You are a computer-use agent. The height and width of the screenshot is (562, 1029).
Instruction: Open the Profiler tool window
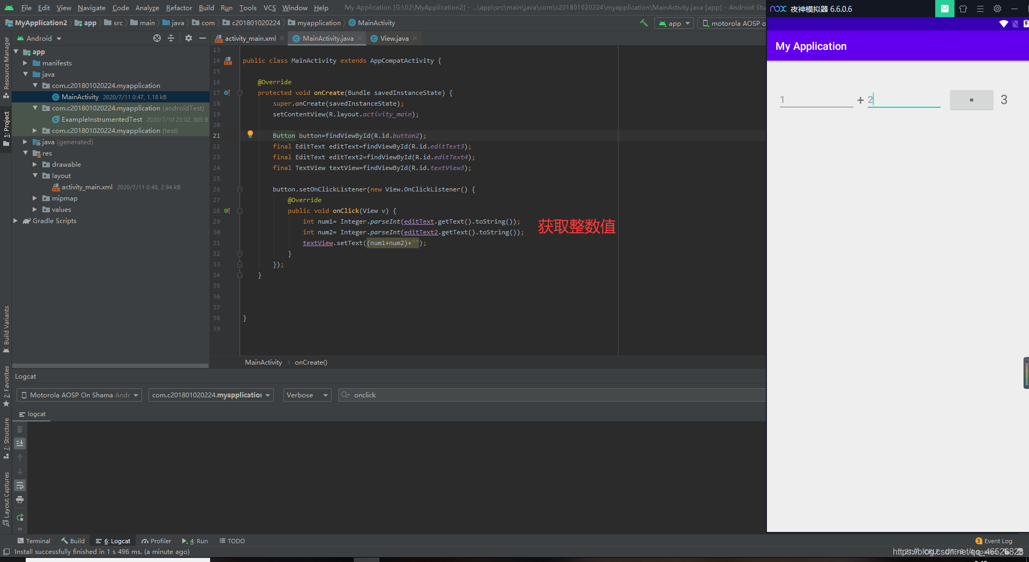pyautogui.click(x=156, y=541)
